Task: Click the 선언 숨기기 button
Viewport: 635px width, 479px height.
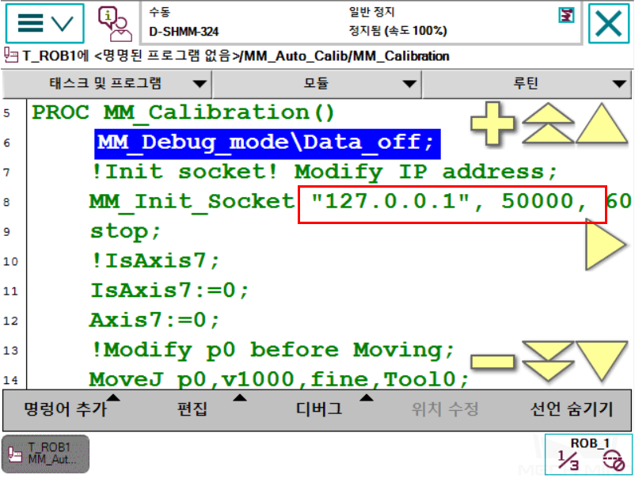Action: pos(572,409)
